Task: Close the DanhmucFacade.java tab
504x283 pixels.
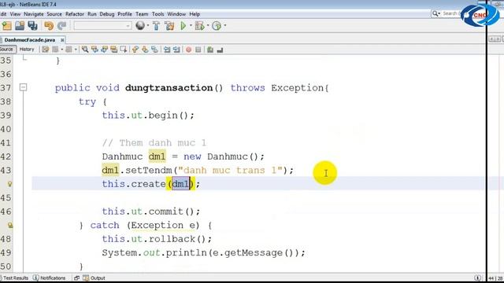Action: click(x=62, y=40)
